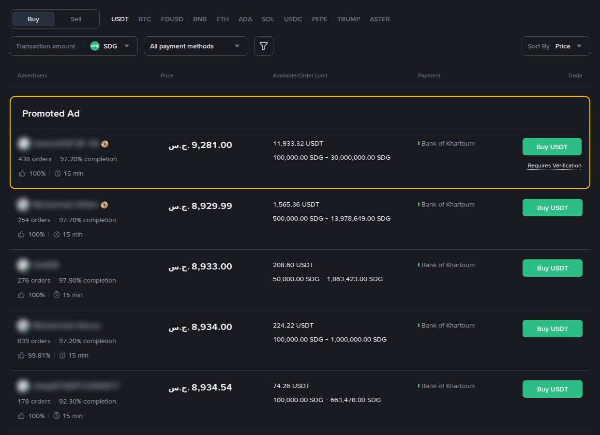The width and height of the screenshot is (600, 435).
Task: Click the thumbs-up icon in 178 orders row
Action: pyautogui.click(x=21, y=416)
